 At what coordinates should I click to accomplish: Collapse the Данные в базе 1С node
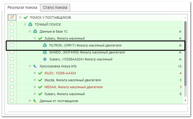pyautogui.click(x=30, y=31)
